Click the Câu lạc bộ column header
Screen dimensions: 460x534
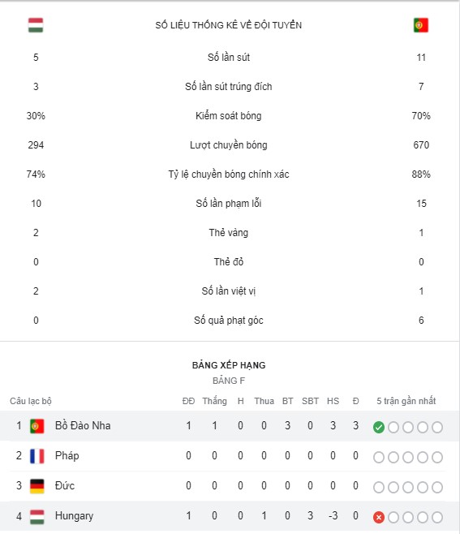coord(31,401)
